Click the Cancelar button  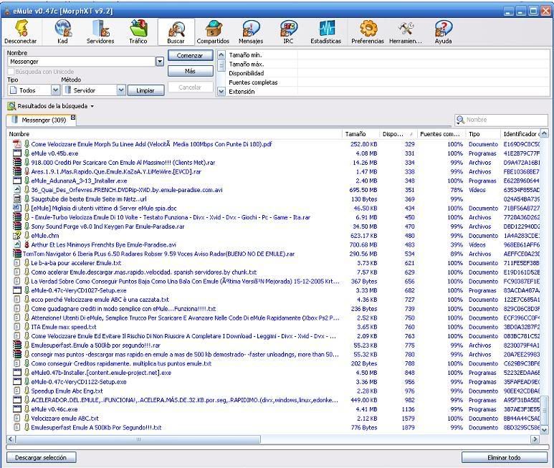[x=190, y=87]
